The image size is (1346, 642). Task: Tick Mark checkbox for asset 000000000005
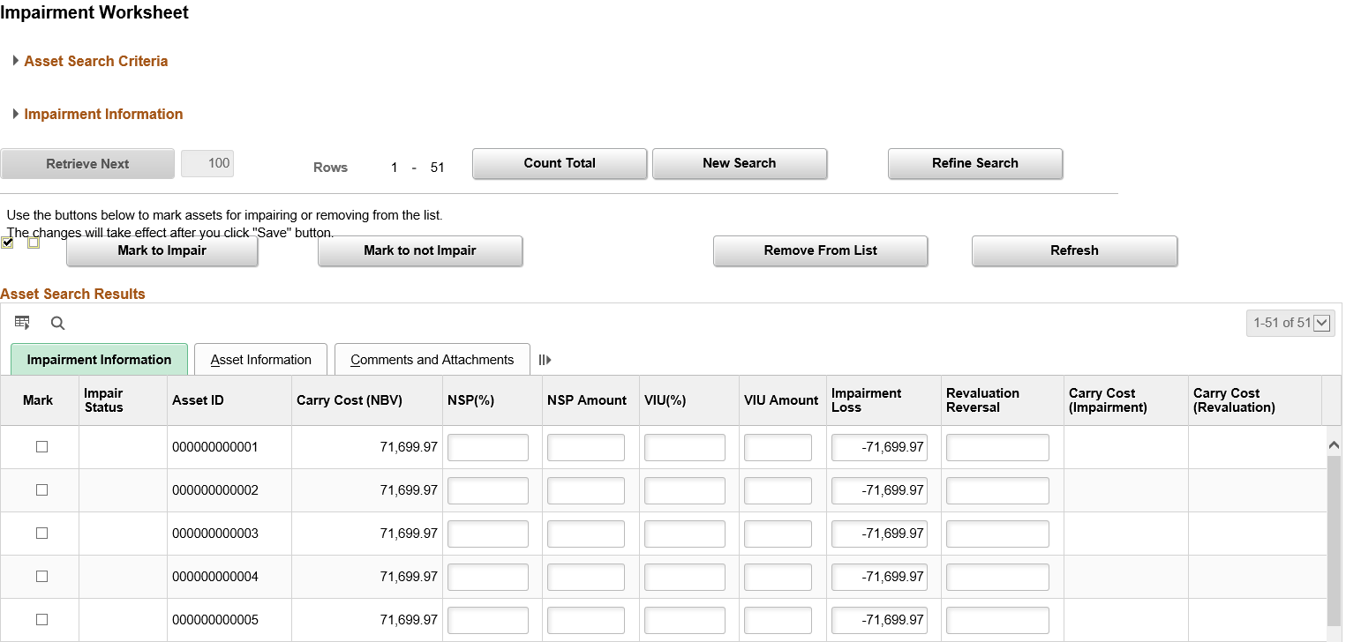click(x=41, y=620)
